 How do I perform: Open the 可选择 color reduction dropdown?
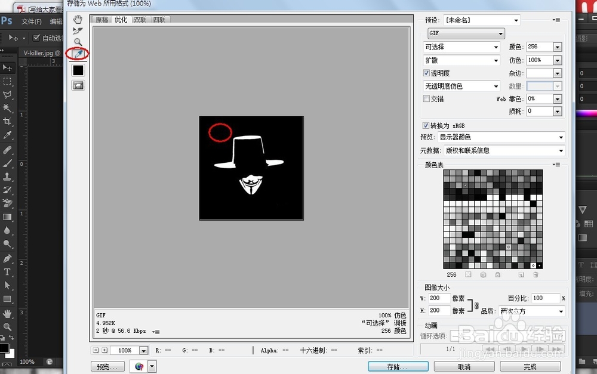click(x=461, y=47)
